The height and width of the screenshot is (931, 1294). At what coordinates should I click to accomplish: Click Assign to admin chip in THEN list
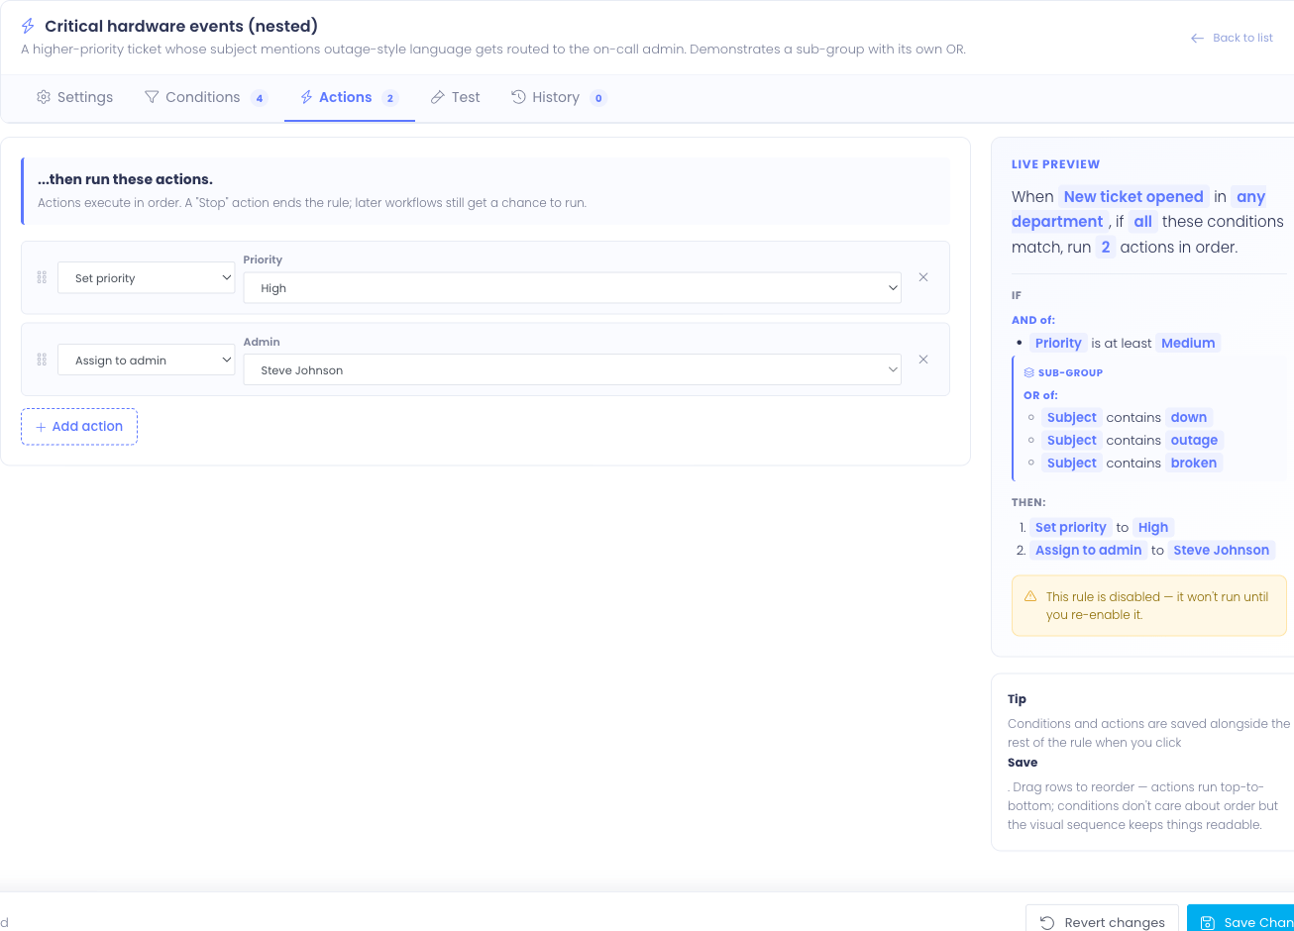pyautogui.click(x=1088, y=550)
